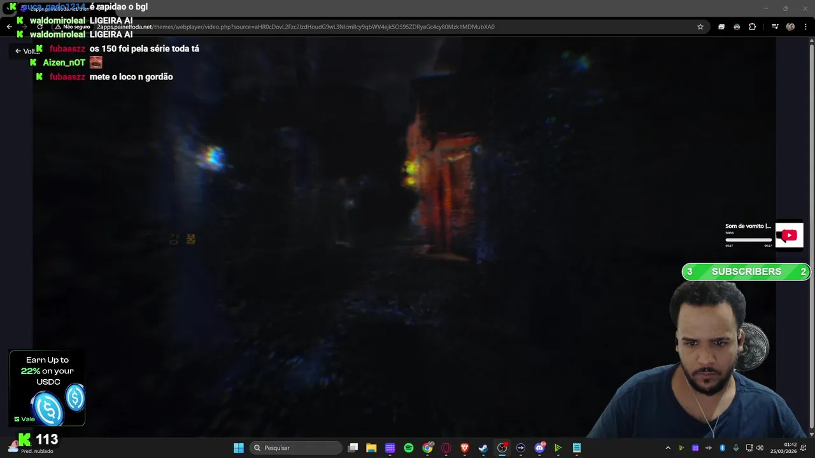Click the microphone tray icon
Image resolution: width=815 pixels, height=458 pixels.
click(736, 448)
